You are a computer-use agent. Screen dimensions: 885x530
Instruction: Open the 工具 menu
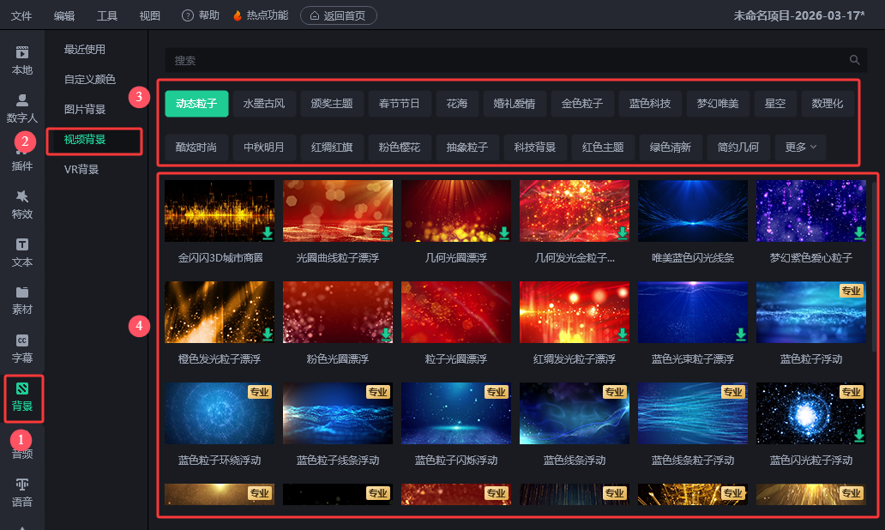[107, 15]
